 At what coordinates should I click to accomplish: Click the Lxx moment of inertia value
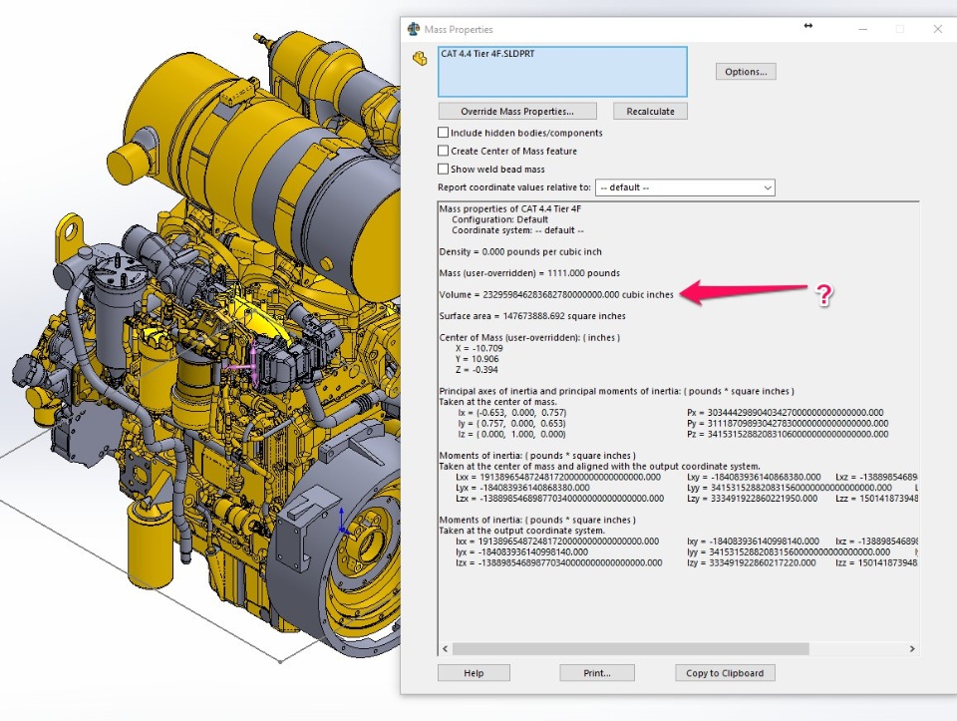pyautogui.click(x=558, y=477)
